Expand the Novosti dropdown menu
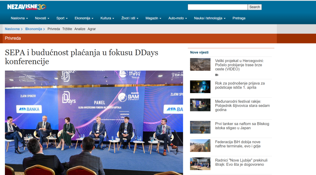 [42, 18]
